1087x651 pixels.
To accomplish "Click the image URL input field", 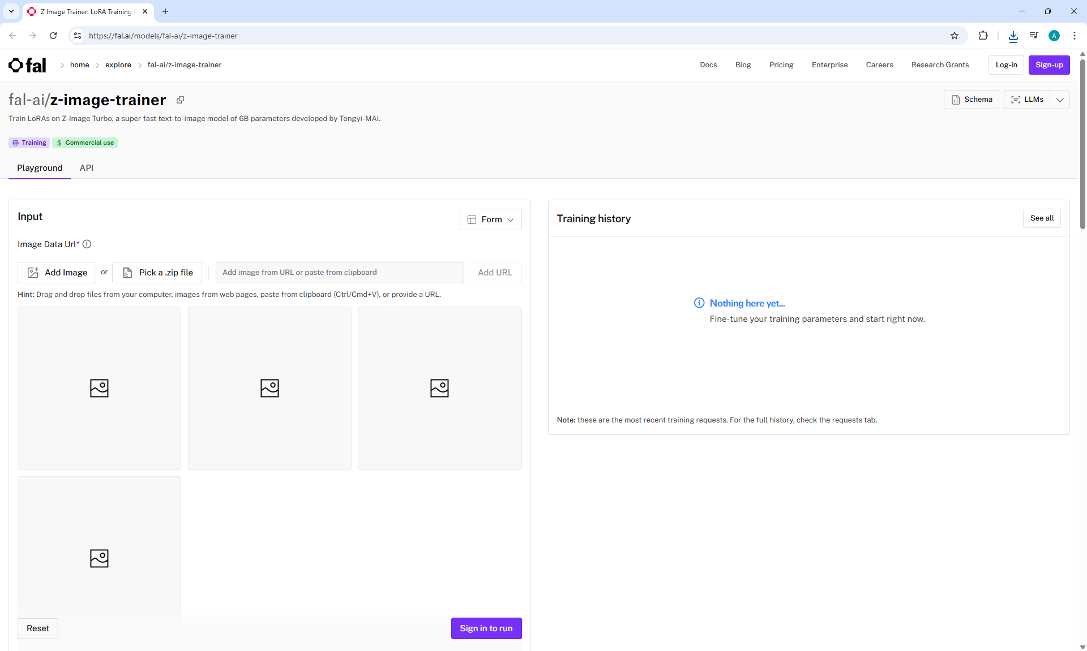I will (340, 273).
